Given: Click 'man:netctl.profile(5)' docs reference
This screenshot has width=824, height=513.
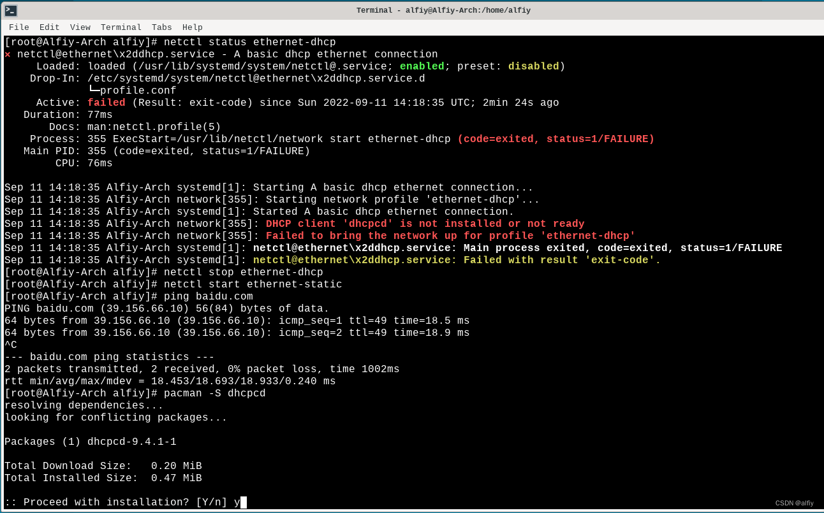Looking at the screenshot, I should pos(154,127).
